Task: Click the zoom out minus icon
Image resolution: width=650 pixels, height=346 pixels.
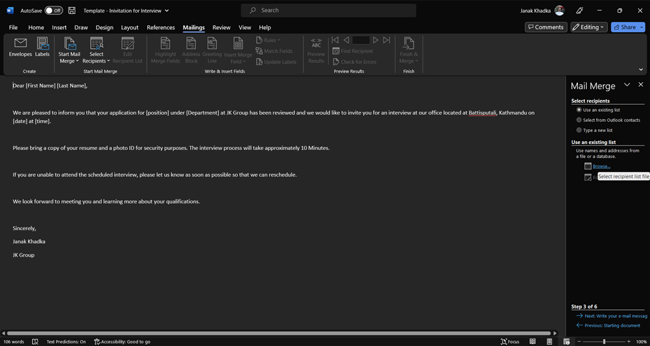Action: [579, 341]
